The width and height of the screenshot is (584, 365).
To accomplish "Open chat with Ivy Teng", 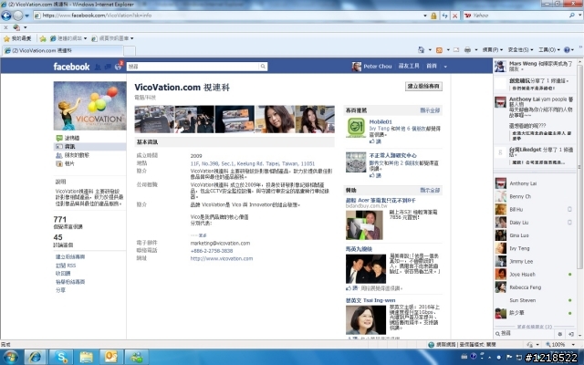I will click(534, 248).
